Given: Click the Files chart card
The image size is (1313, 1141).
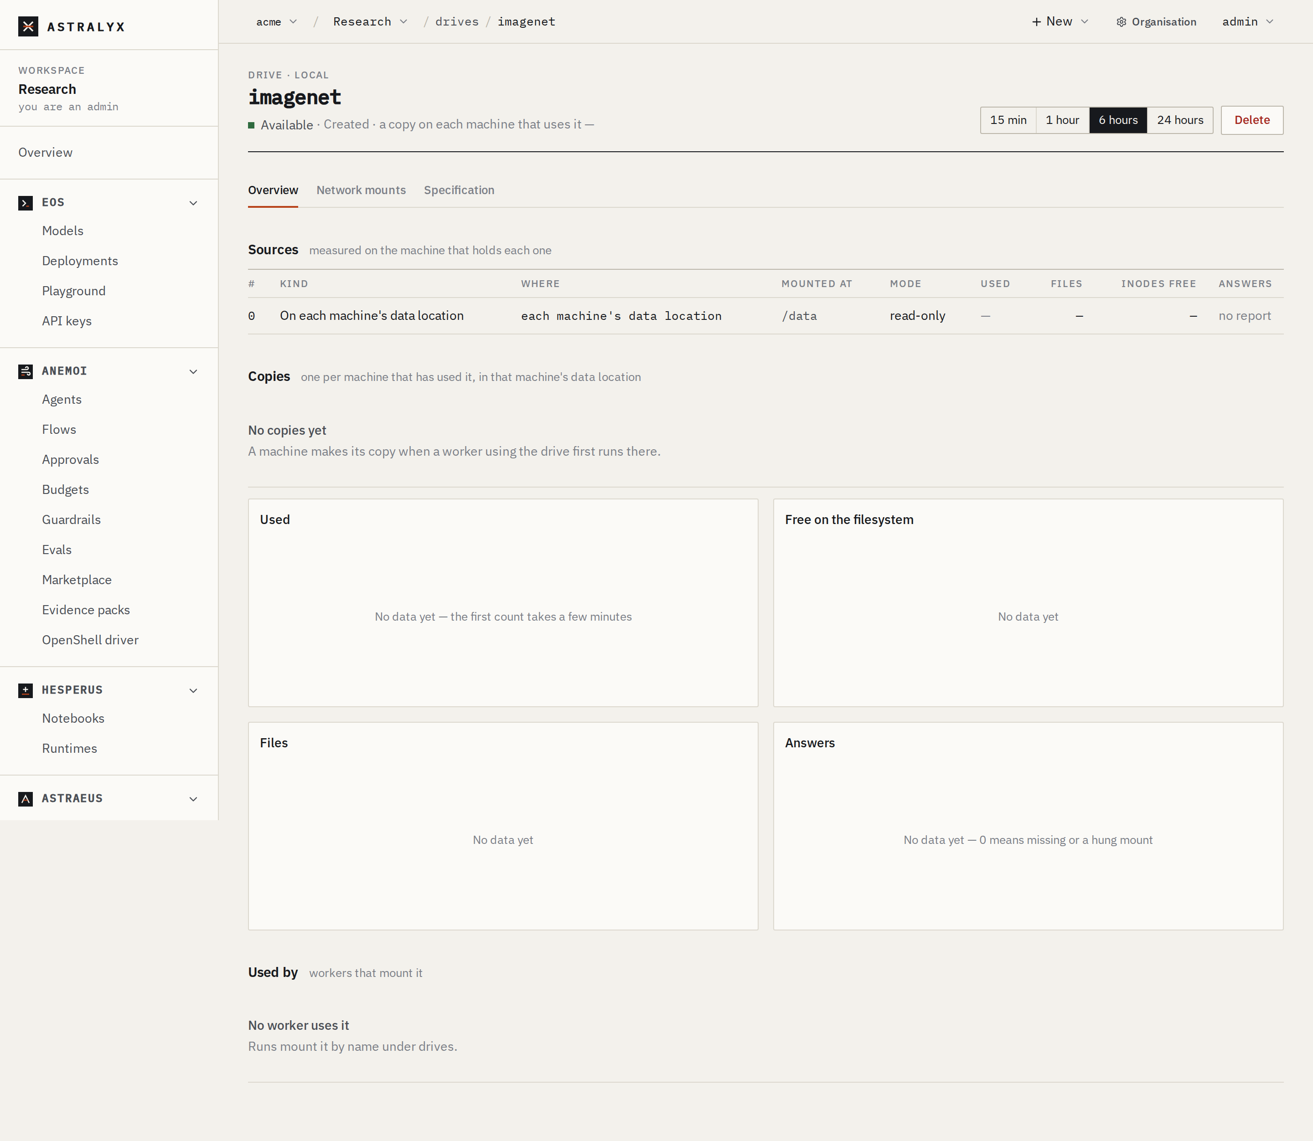Looking at the screenshot, I should [503, 827].
